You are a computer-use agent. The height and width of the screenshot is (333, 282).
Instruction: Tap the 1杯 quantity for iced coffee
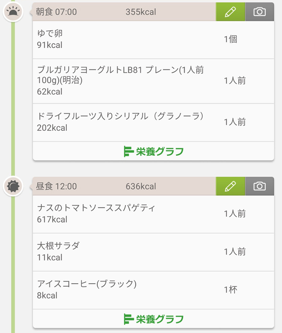[x=230, y=289]
